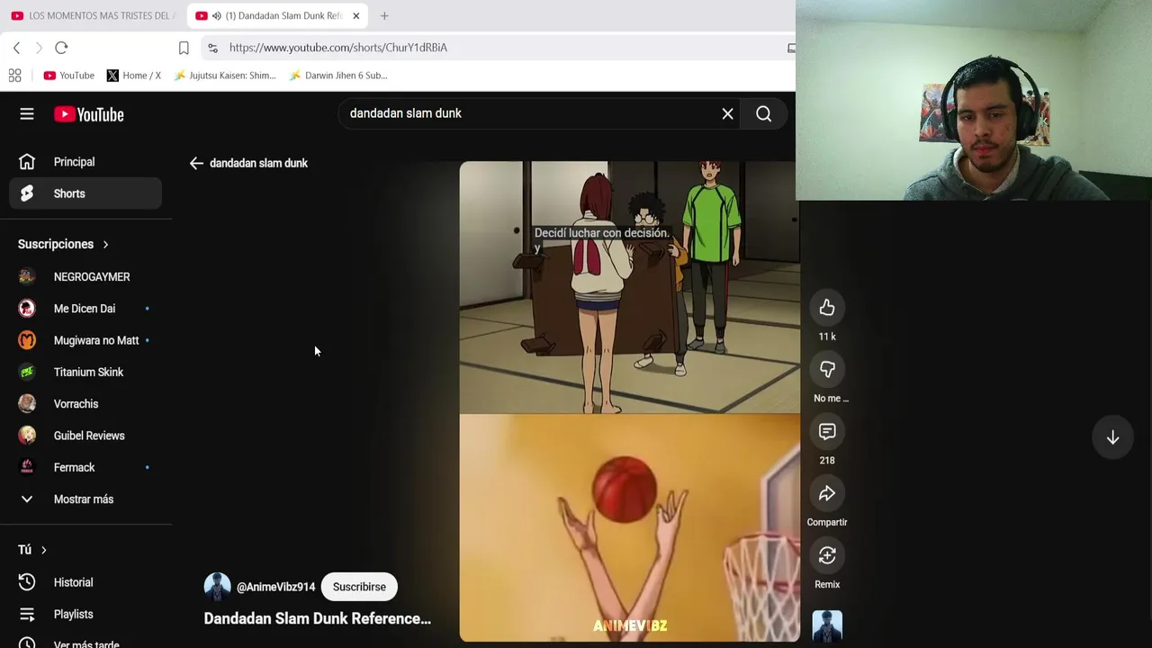The height and width of the screenshot is (648, 1152).
Task: Open the Jujutsu Kaisen bookmark
Action: pyautogui.click(x=225, y=76)
